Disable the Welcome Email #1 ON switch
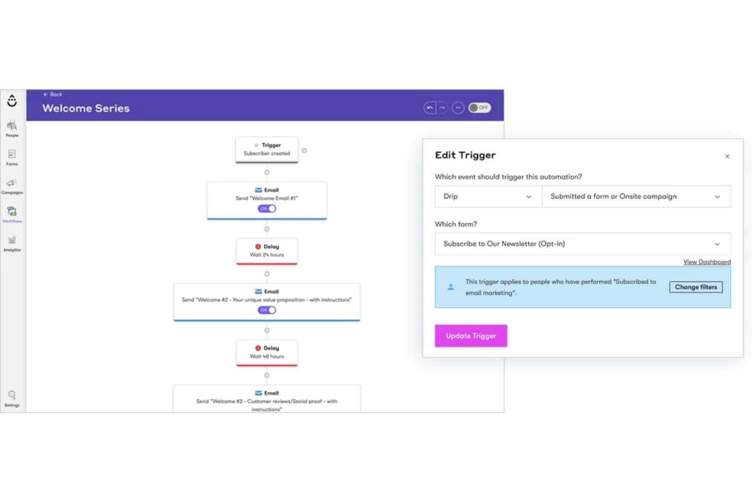 pos(267,209)
